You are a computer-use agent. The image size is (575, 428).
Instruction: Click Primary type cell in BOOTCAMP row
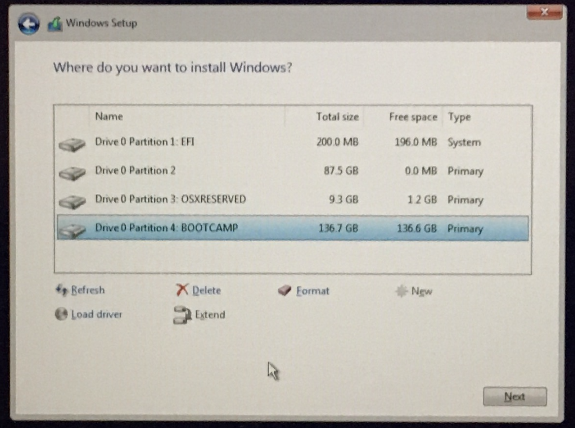click(465, 229)
